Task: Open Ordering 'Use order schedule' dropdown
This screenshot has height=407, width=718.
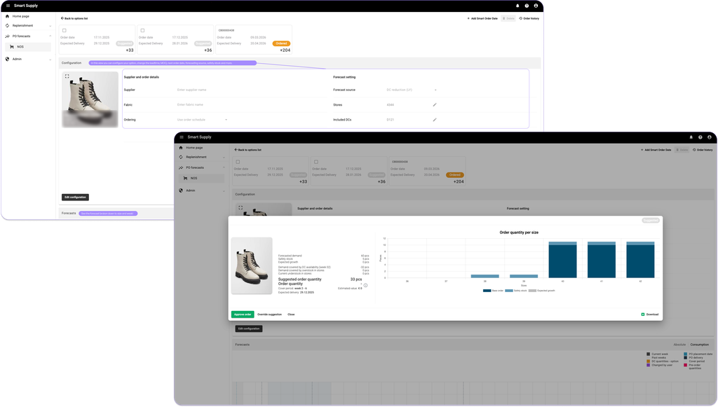Action: point(202,120)
